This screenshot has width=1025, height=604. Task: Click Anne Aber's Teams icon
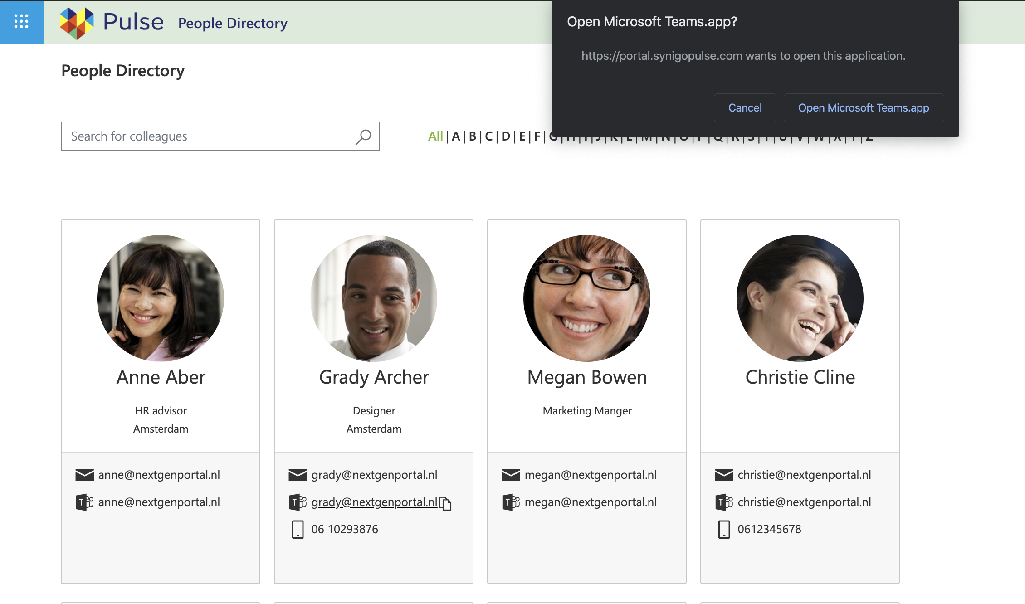pyautogui.click(x=84, y=502)
